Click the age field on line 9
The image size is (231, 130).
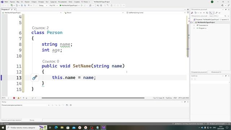point(56,50)
